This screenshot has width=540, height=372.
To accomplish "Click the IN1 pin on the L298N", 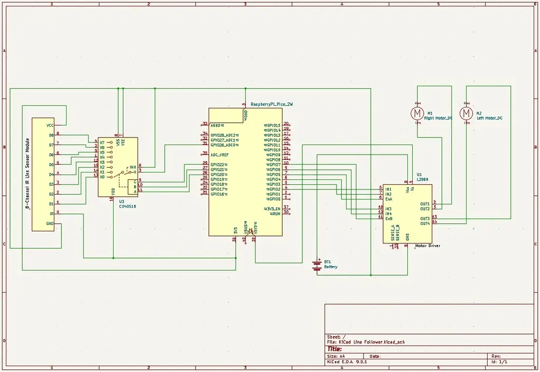I will click(x=388, y=189).
